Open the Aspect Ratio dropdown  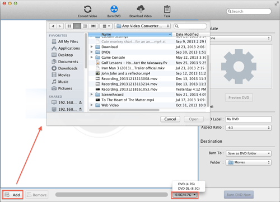(x=249, y=128)
